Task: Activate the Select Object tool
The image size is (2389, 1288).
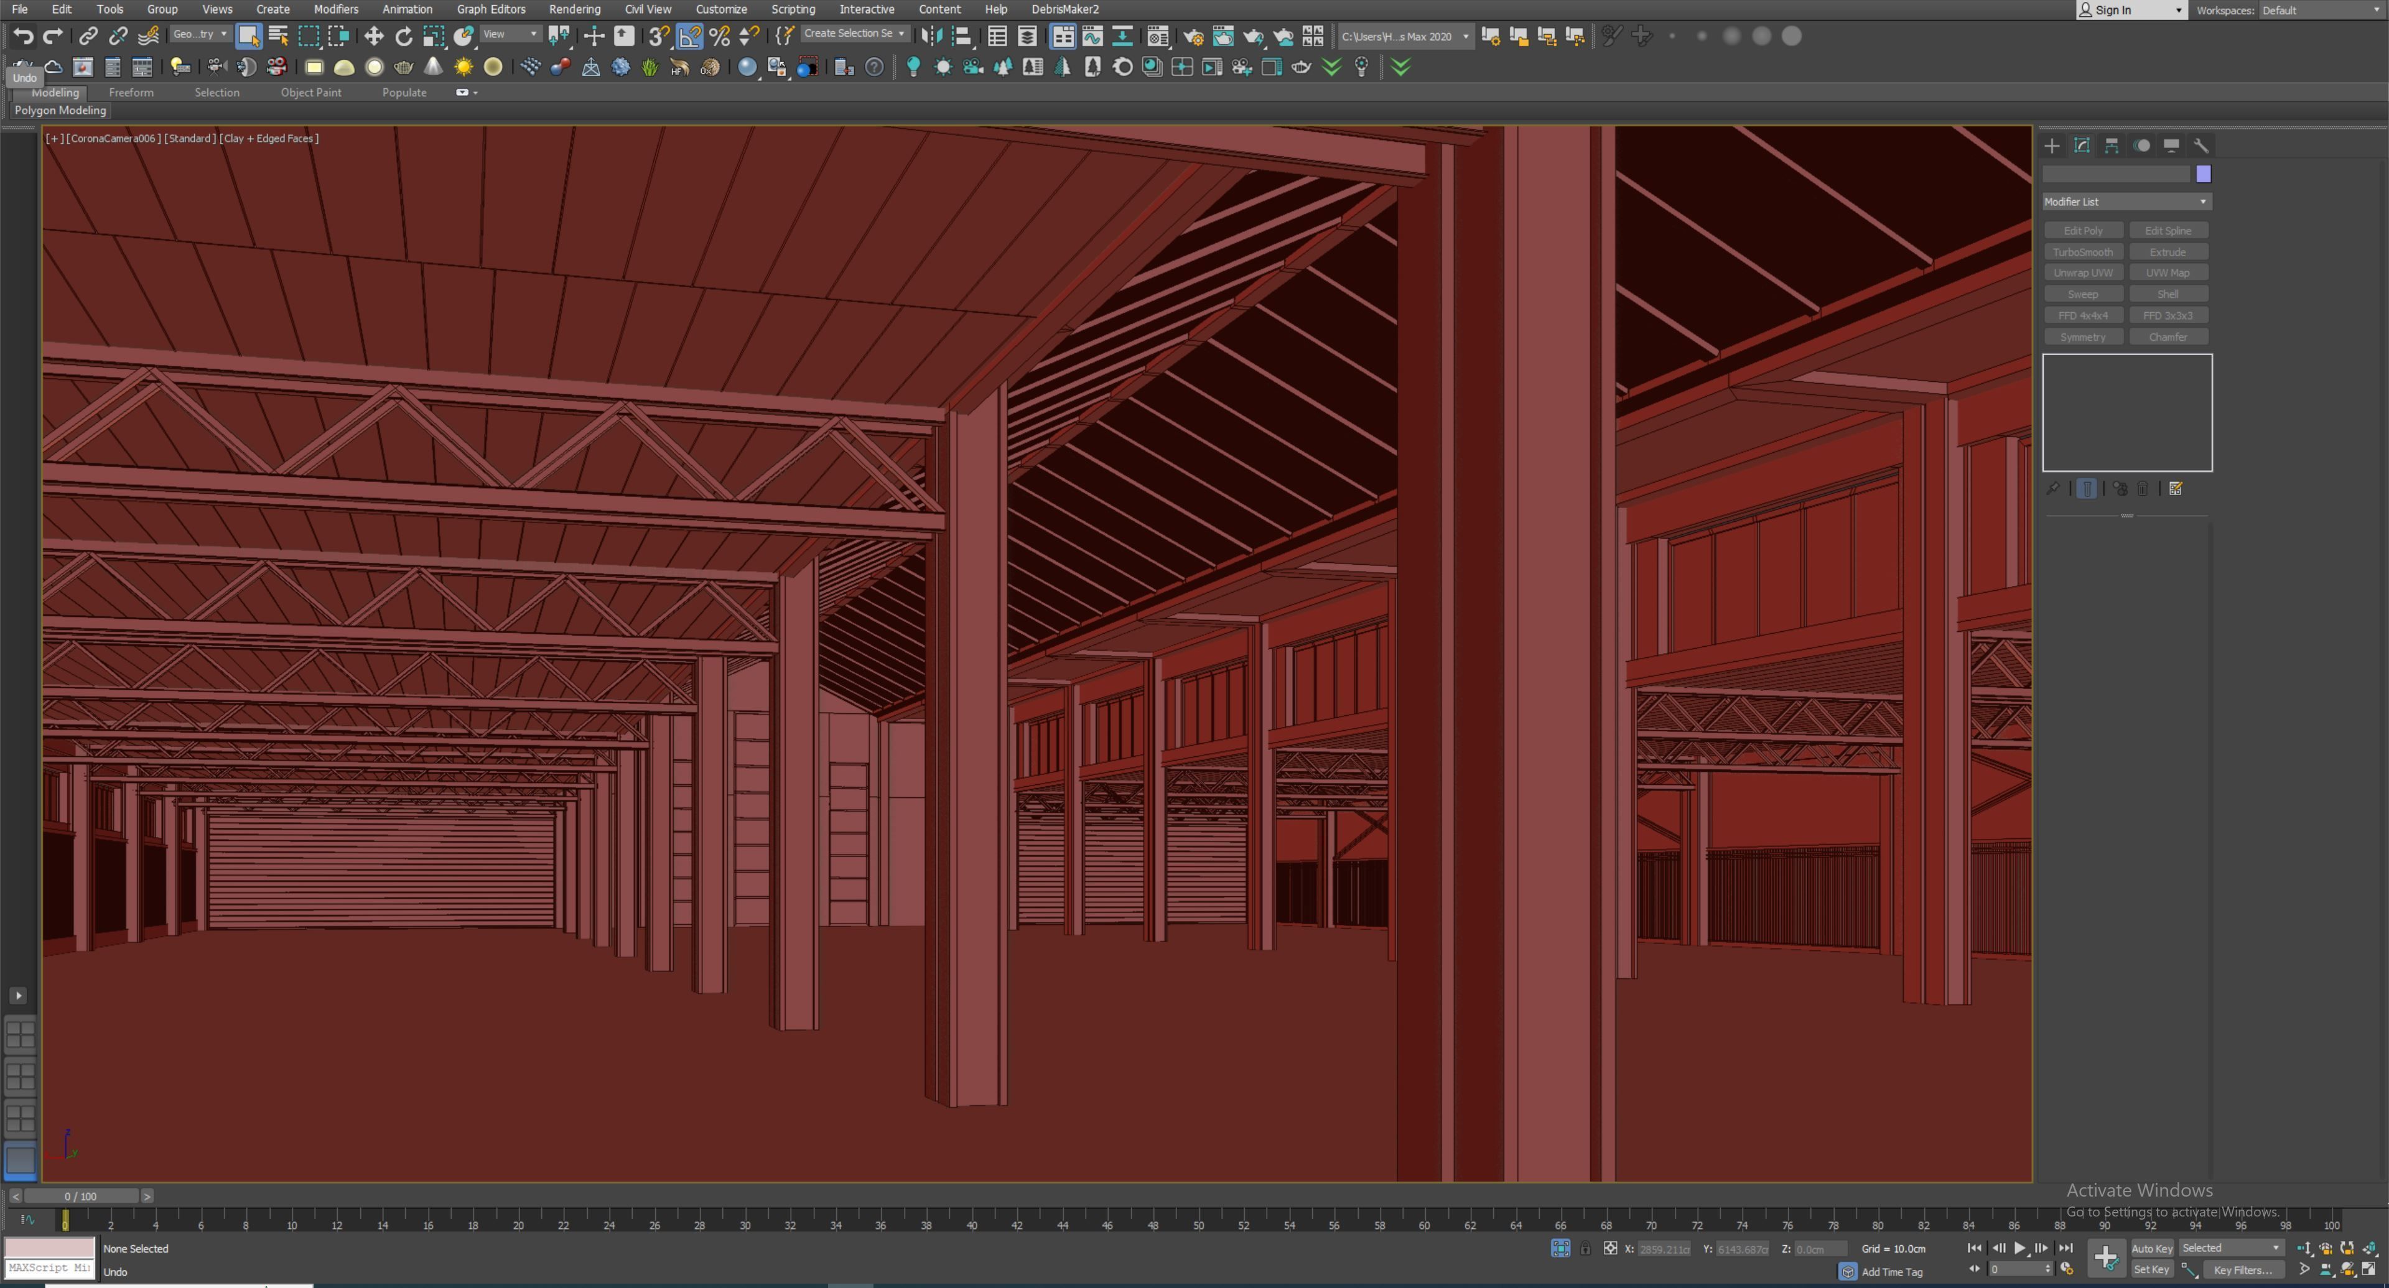Action: coord(249,36)
